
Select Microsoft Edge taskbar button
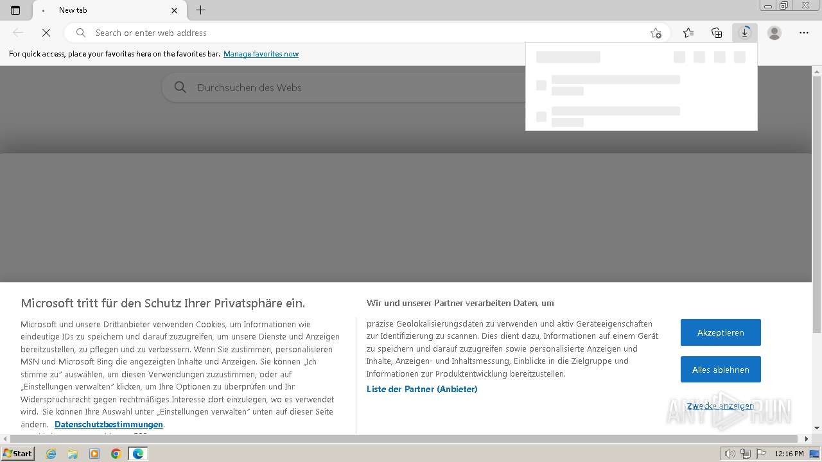(x=138, y=454)
